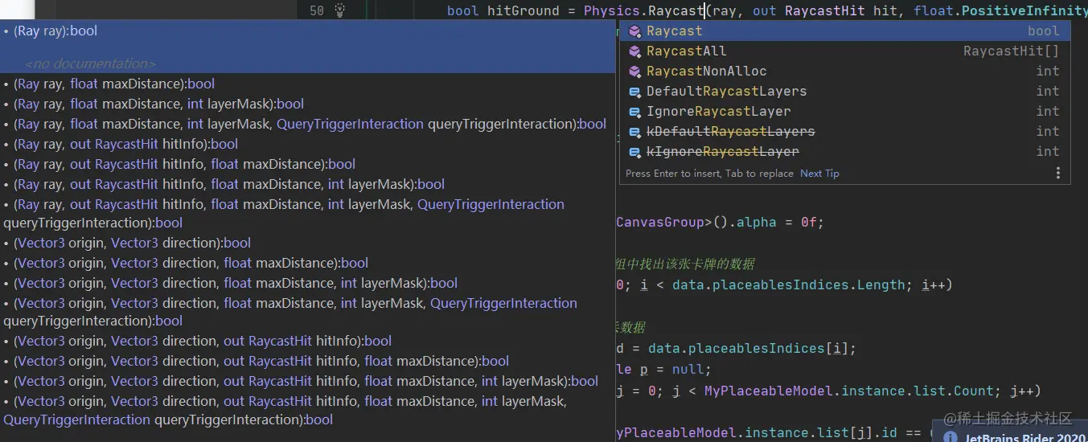
Task: Click the Raycast method icon in the list
Action: click(x=634, y=31)
